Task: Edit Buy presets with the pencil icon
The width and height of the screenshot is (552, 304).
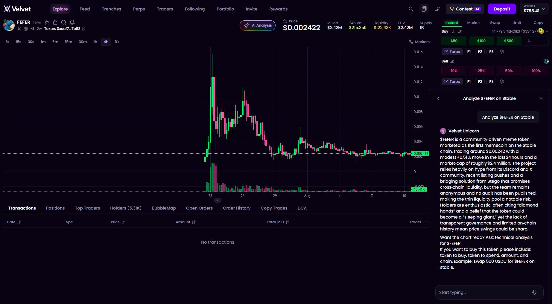Action: (x=460, y=31)
